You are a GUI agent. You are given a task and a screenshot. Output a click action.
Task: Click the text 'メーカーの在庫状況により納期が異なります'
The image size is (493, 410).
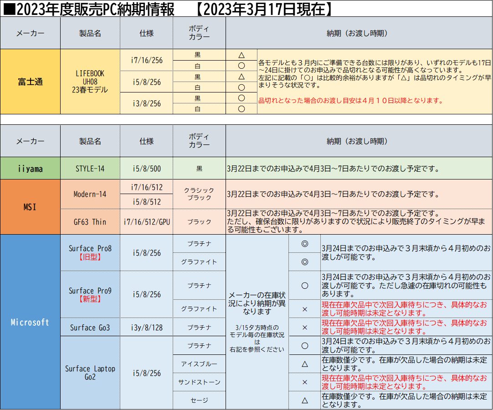(x=257, y=303)
